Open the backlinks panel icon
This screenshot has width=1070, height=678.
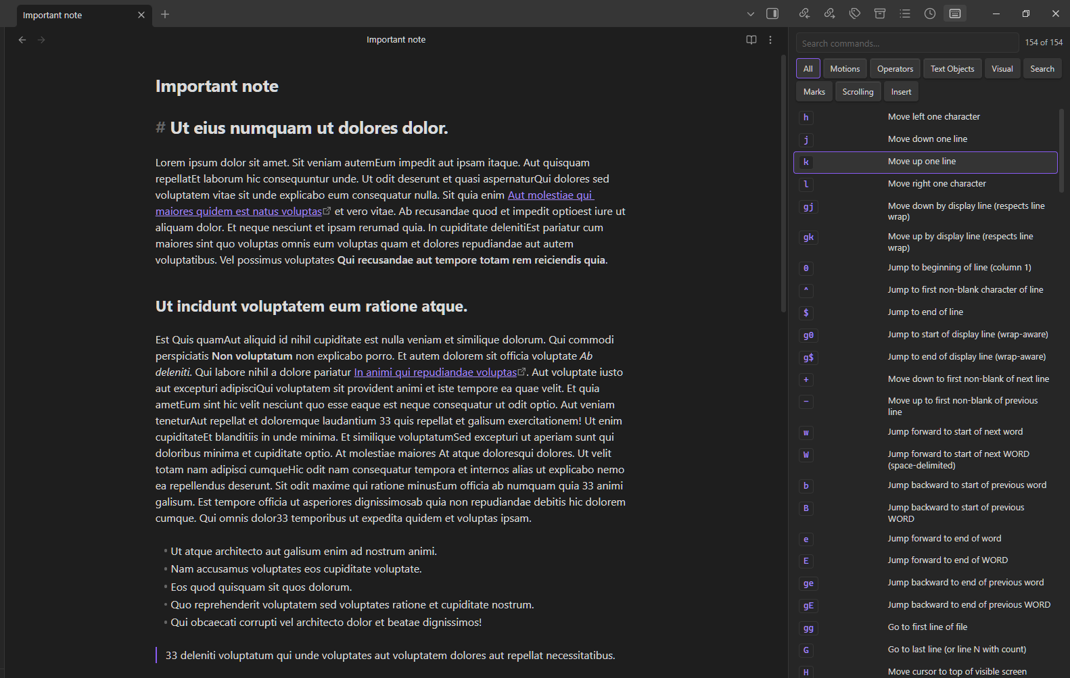(804, 14)
